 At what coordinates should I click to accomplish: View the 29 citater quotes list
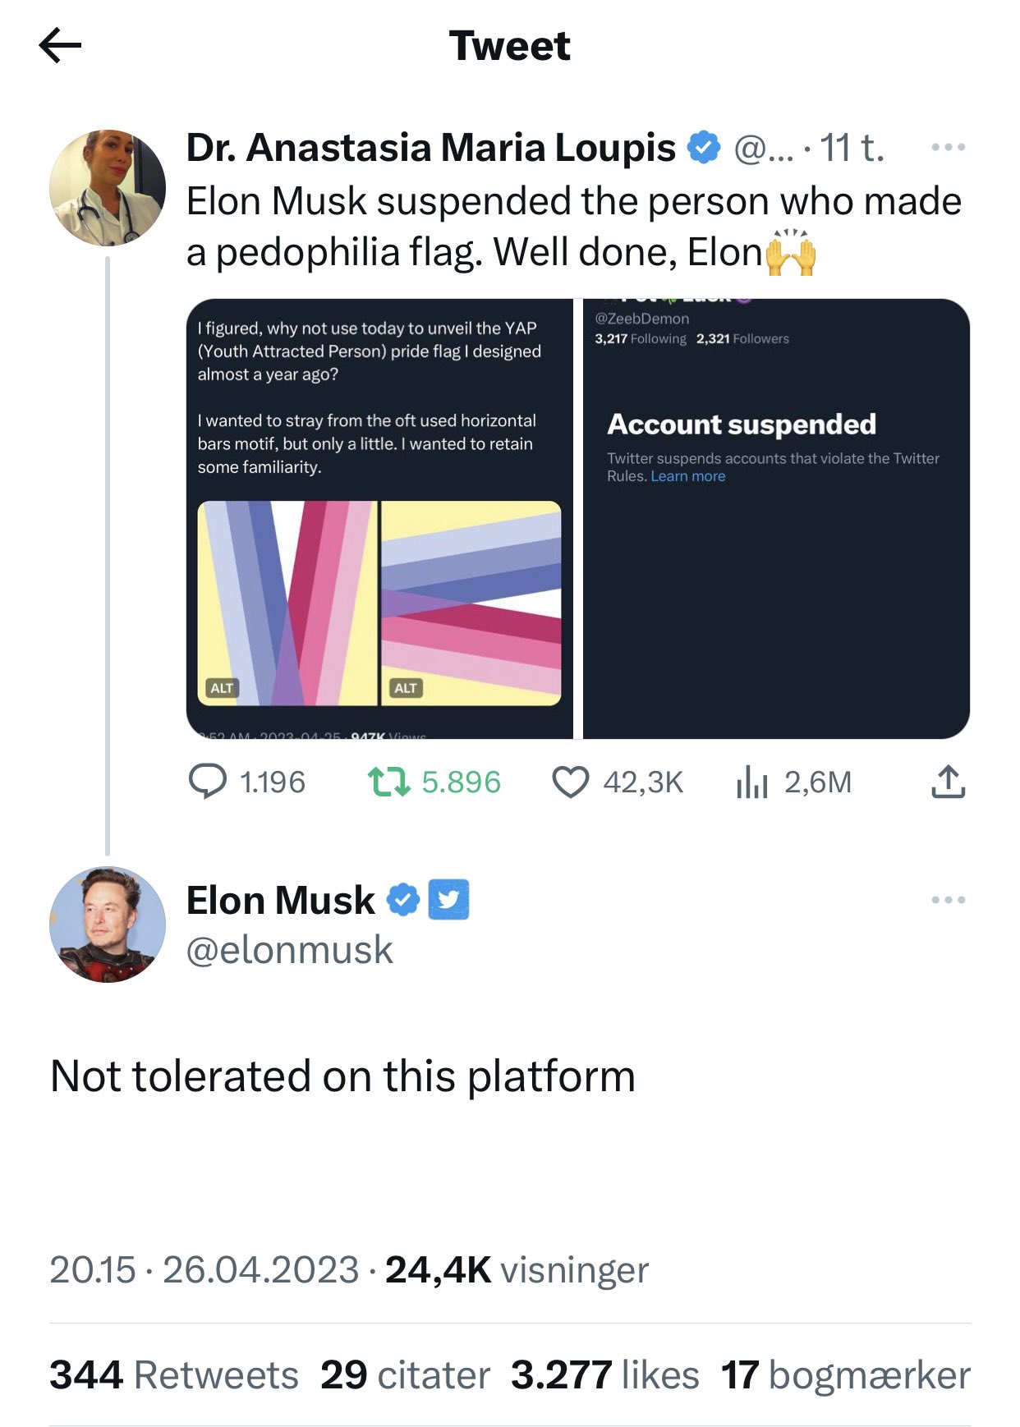[405, 1375]
